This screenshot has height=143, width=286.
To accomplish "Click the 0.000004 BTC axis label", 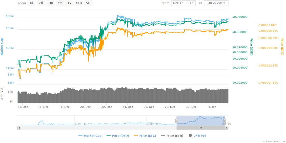I will coord(268,48).
